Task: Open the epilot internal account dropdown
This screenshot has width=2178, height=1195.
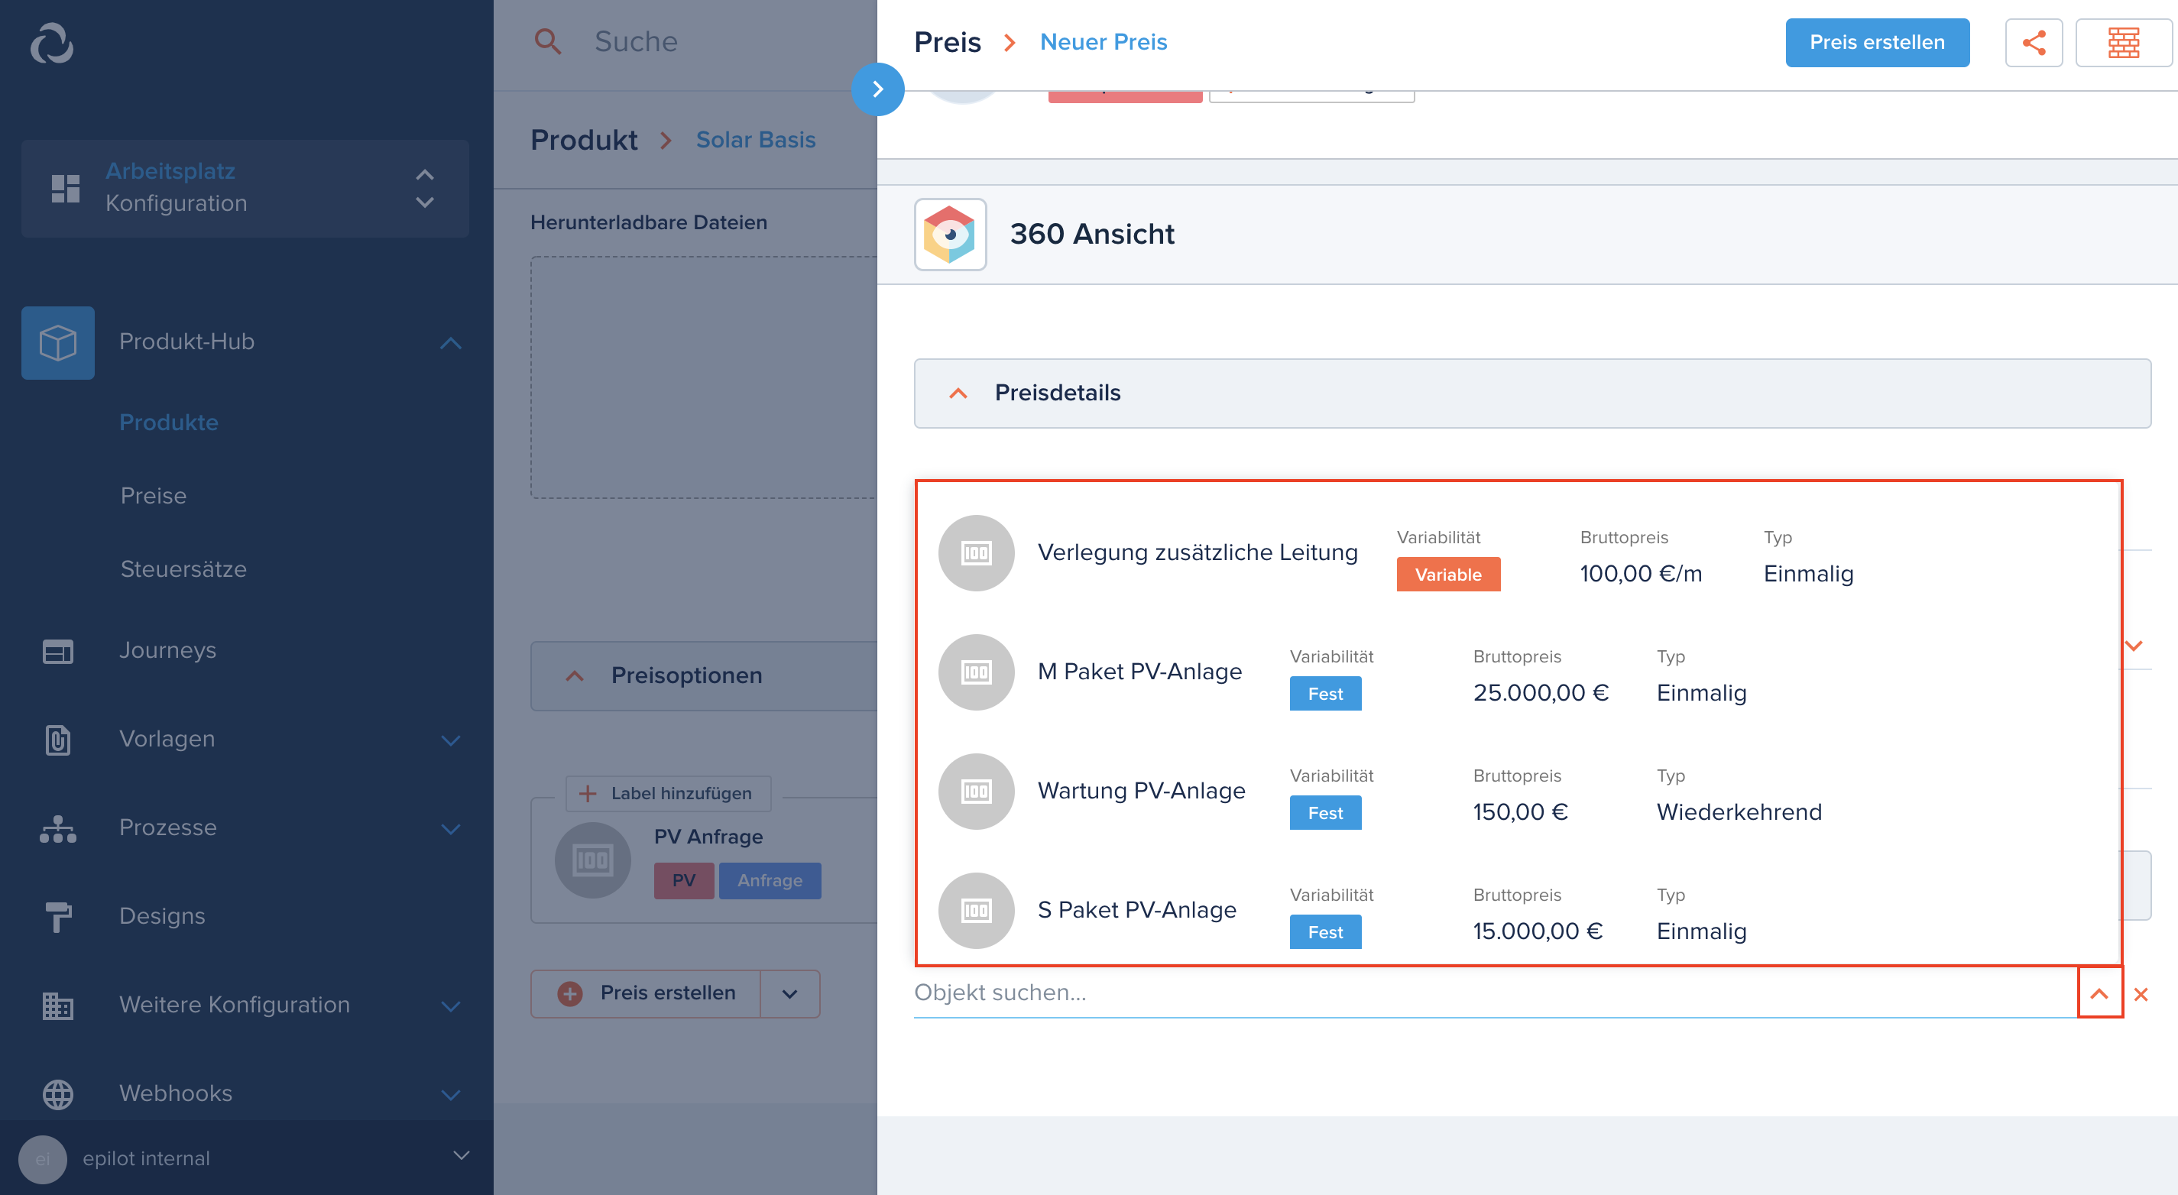Action: [462, 1155]
